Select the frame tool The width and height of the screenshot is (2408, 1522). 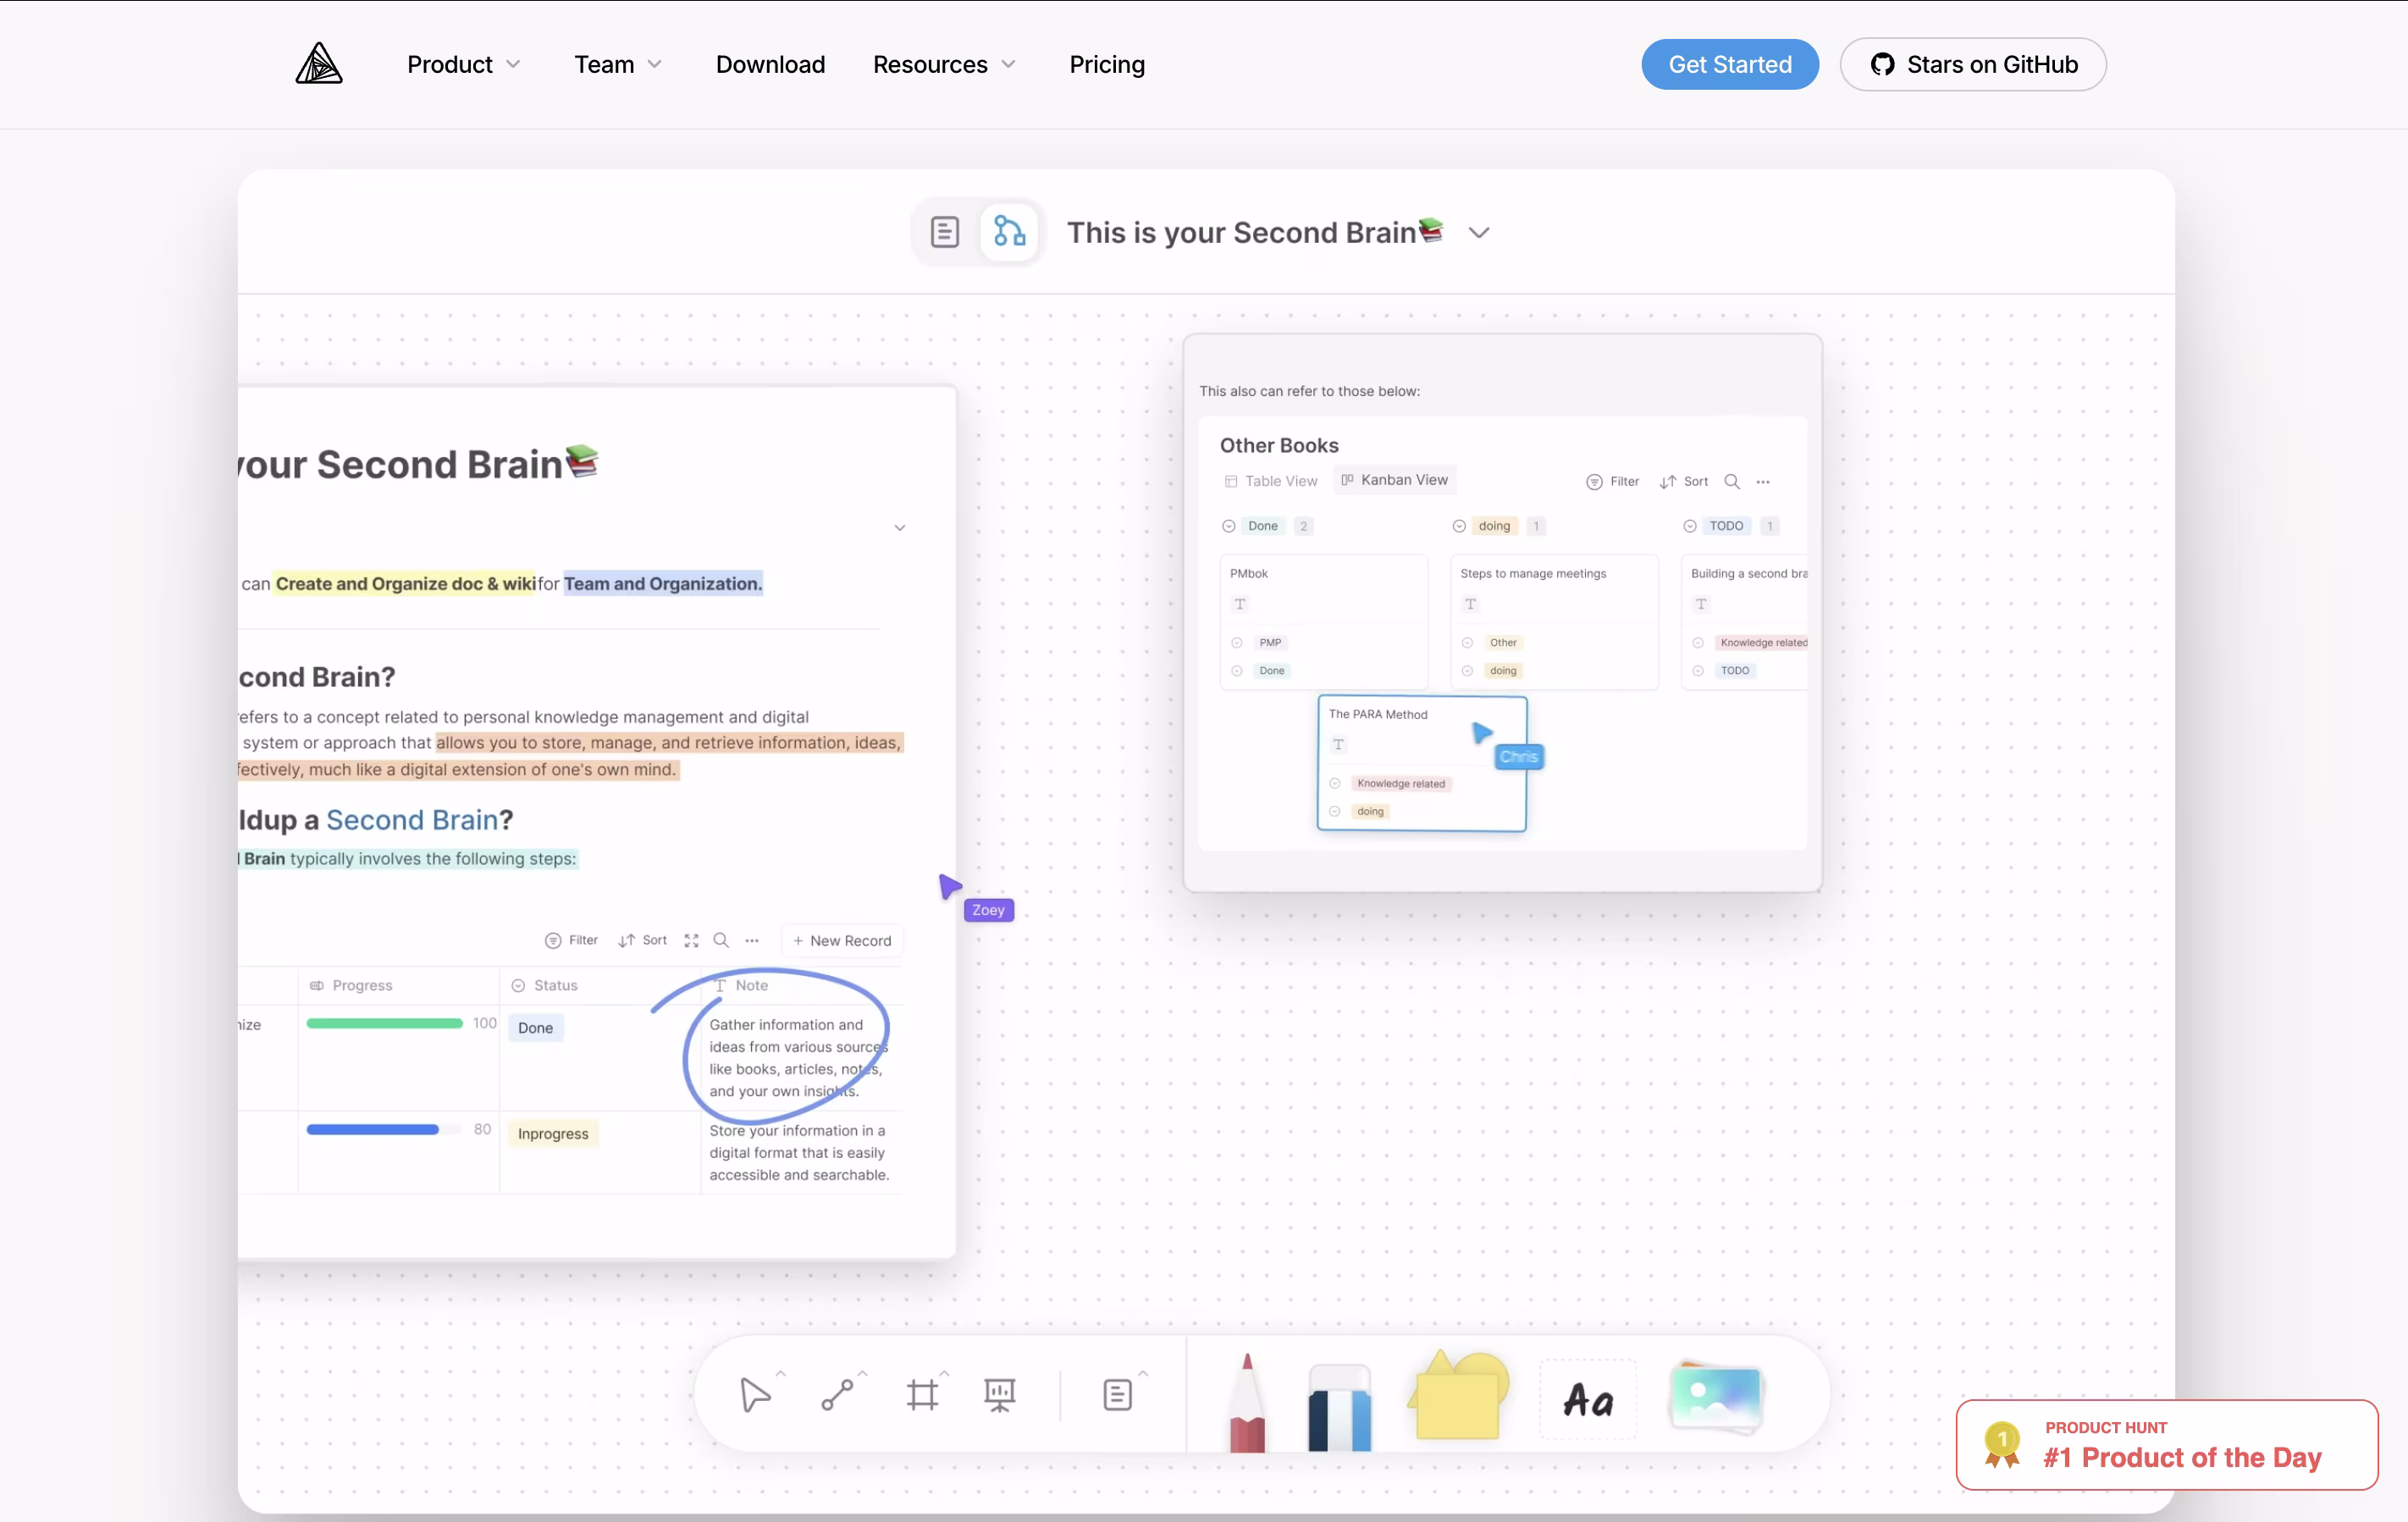[922, 1394]
